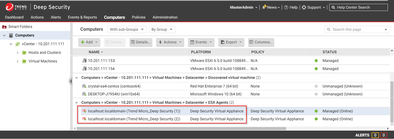Click the red alerts counter in status bar
The height and width of the screenshot is (139, 394).
pos(383,135)
